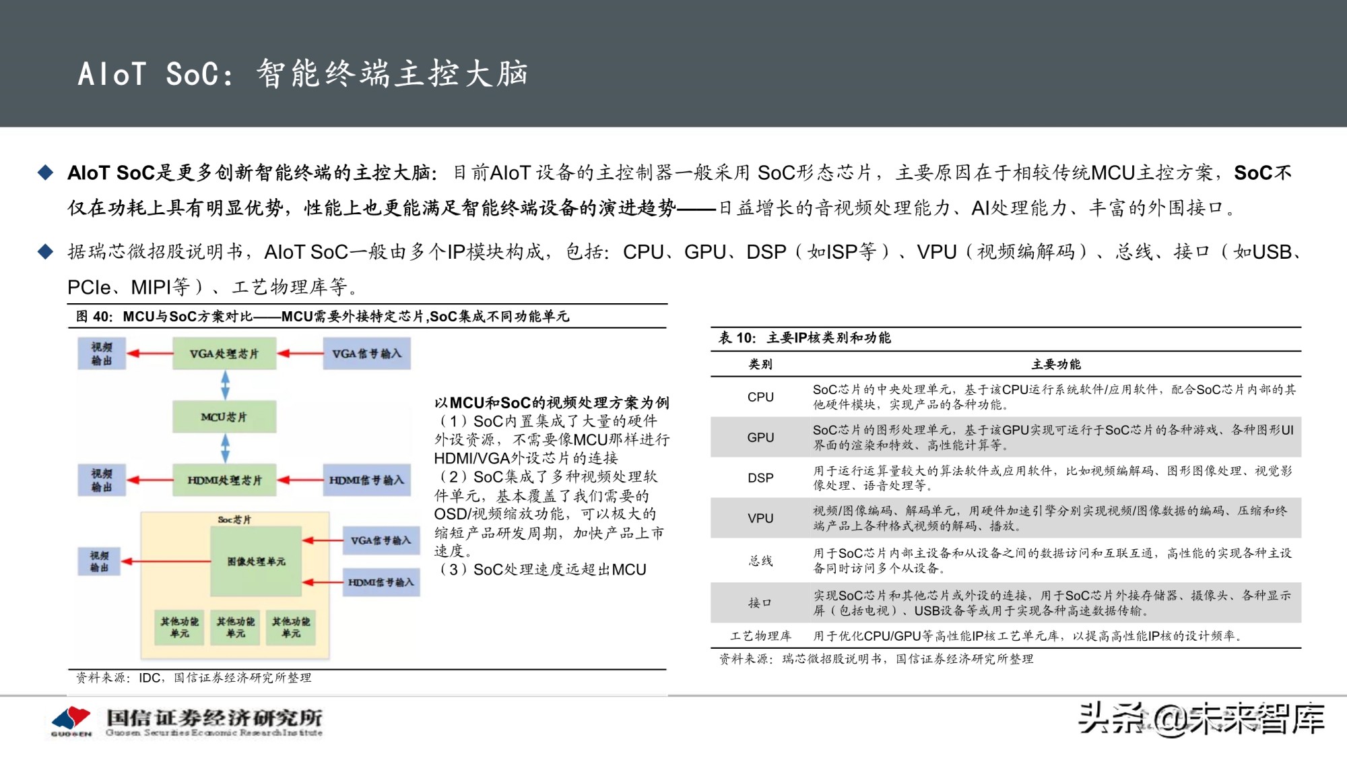Select the MCU芯片 green block

(x=225, y=416)
